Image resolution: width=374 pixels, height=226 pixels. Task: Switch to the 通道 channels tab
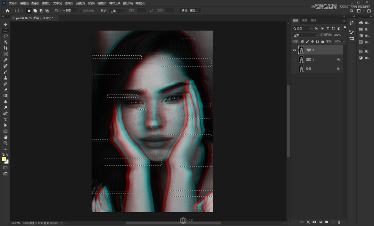click(304, 20)
